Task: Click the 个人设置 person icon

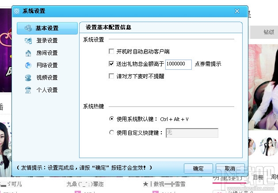Action: click(28, 90)
